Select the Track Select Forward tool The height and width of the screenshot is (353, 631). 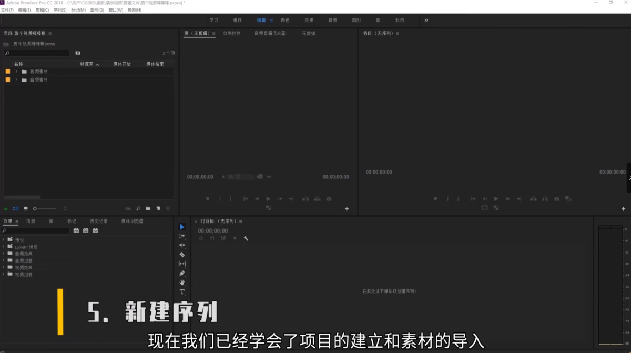[x=182, y=236]
